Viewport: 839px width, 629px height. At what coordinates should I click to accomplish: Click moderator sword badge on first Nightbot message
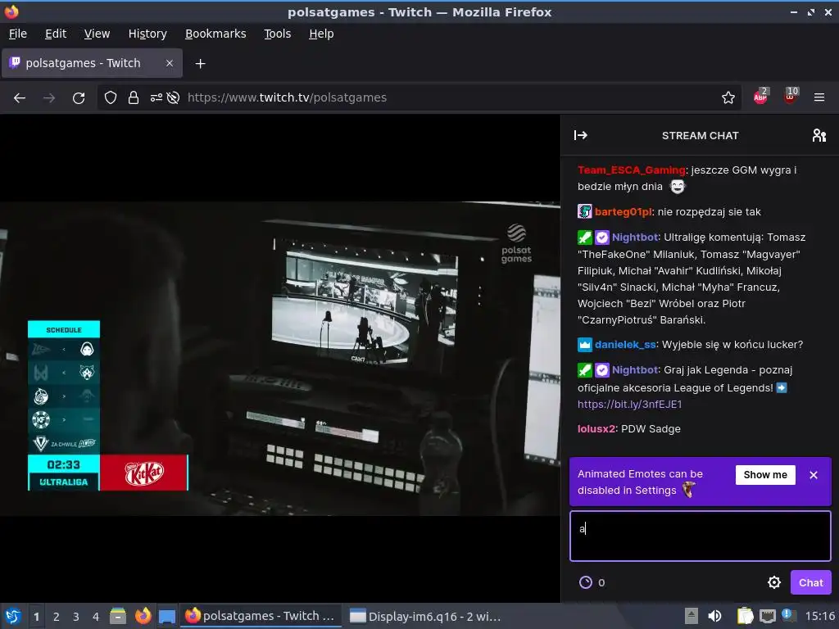[x=585, y=237]
